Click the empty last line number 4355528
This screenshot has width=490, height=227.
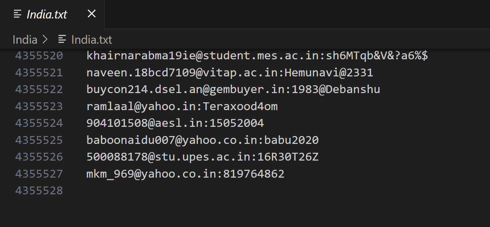[39, 190]
